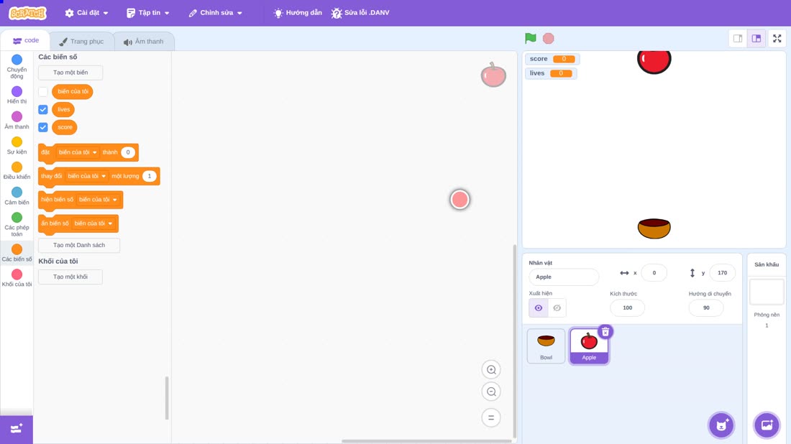Open the Hướng dẫn tutorials link
791x444 pixels.
coord(298,13)
